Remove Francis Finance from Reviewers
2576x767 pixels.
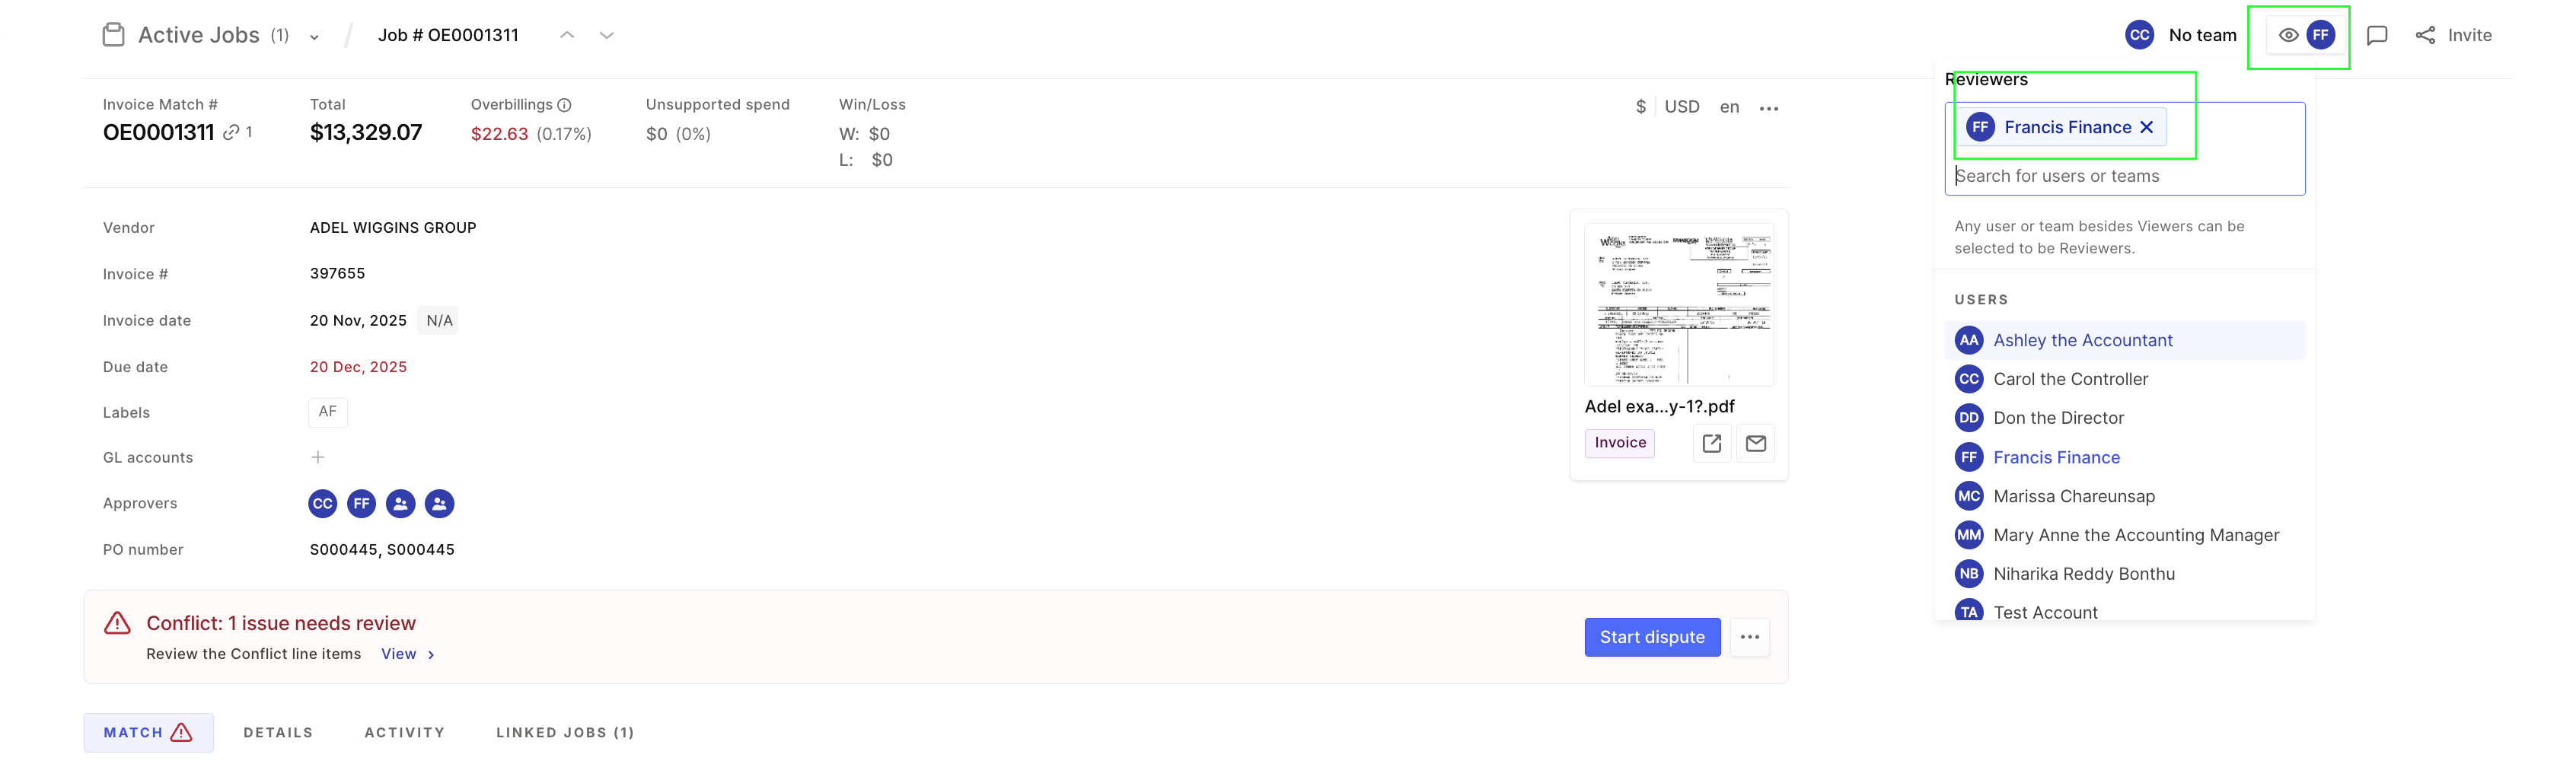click(x=2146, y=127)
